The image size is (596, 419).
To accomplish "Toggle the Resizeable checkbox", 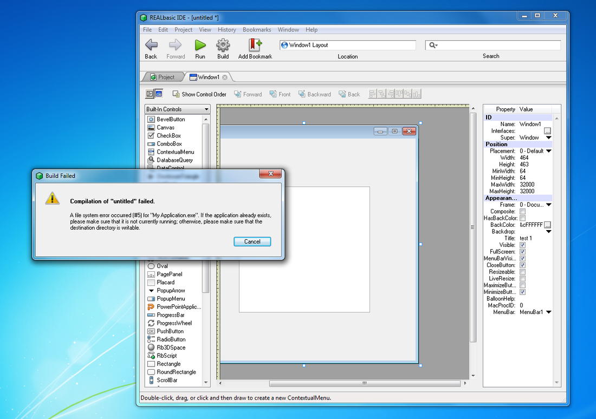I will [x=523, y=272].
